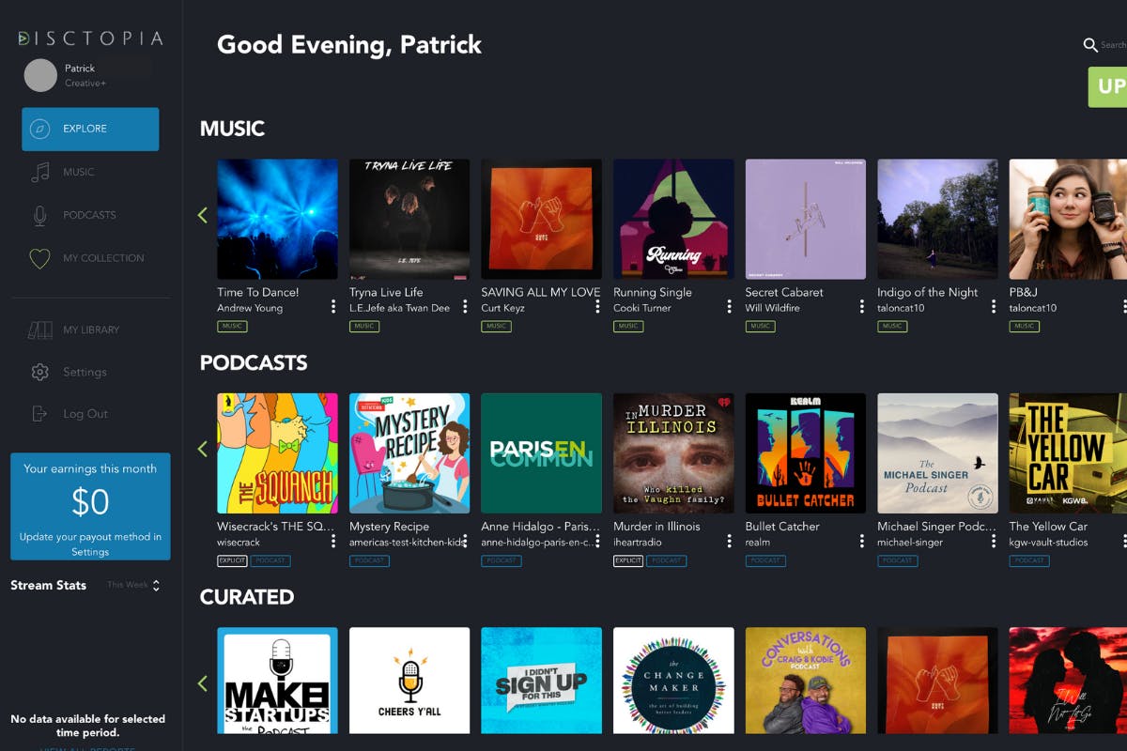The height and width of the screenshot is (751, 1127).
Task: Click the Explore compass icon
Action: pos(39,130)
